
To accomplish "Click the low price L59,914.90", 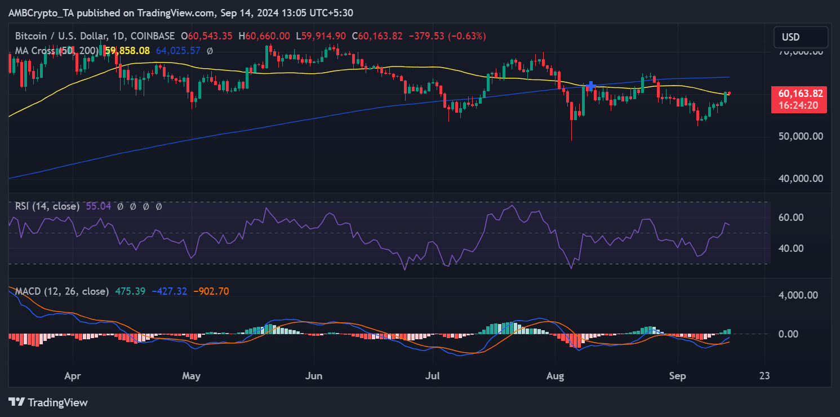I will click(321, 36).
